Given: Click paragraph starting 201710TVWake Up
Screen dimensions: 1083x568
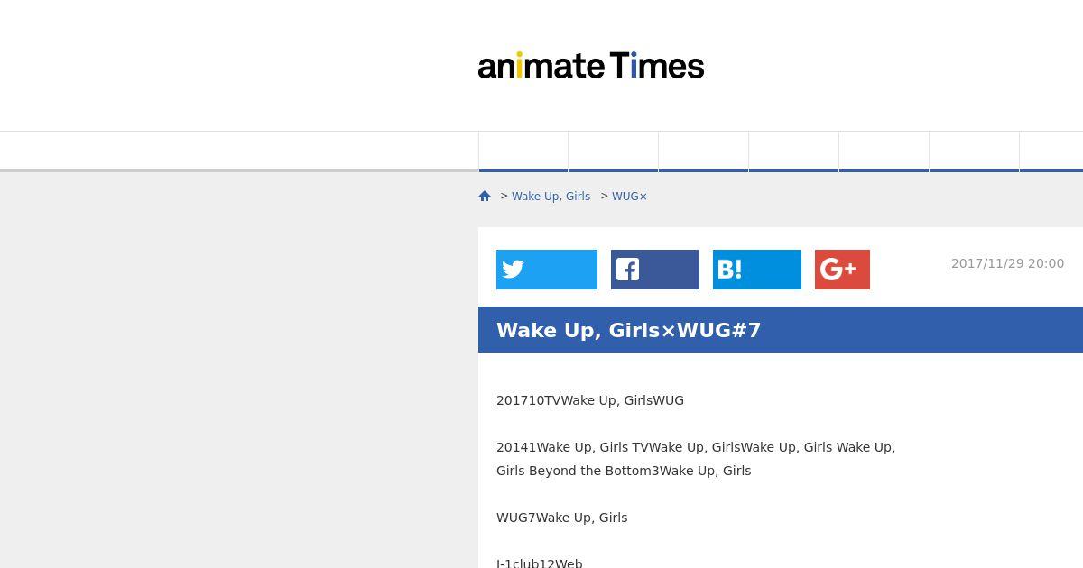Looking at the screenshot, I should click(x=590, y=400).
